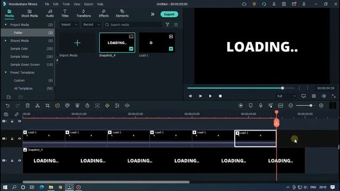Image resolution: width=340 pixels, height=191 pixels.
Task: Switch media grid view icon
Action: point(176,25)
